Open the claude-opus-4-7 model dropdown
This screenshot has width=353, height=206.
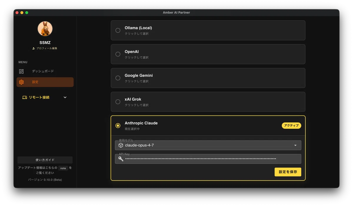(x=208, y=145)
